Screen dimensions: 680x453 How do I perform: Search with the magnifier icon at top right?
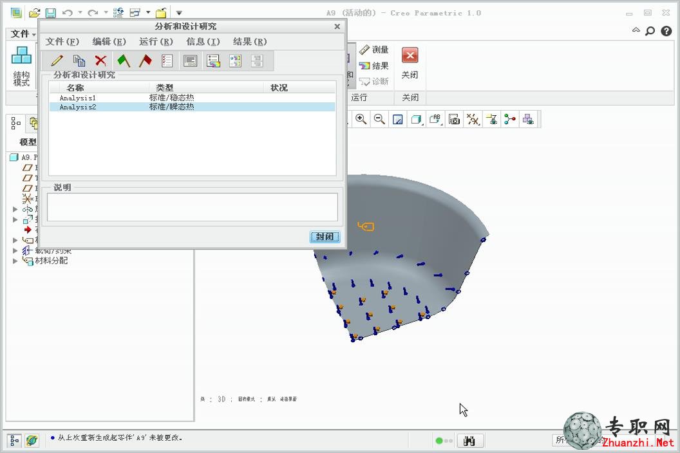click(650, 31)
